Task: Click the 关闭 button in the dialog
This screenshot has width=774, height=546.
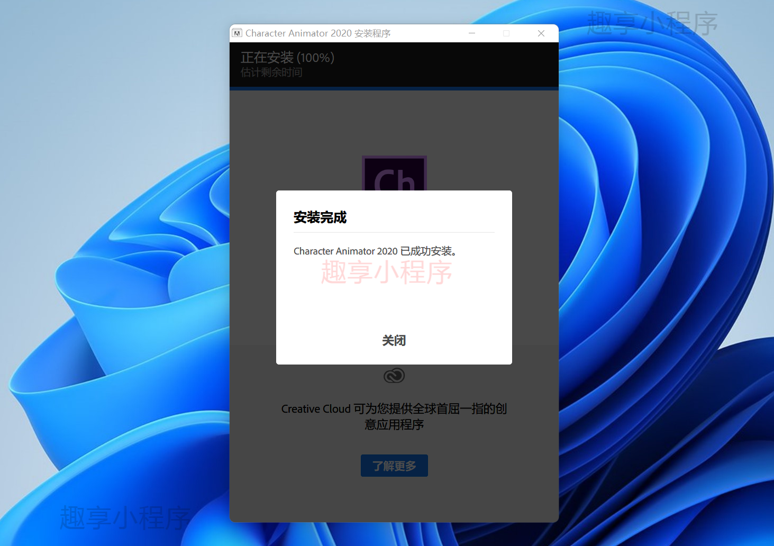Action: tap(394, 340)
